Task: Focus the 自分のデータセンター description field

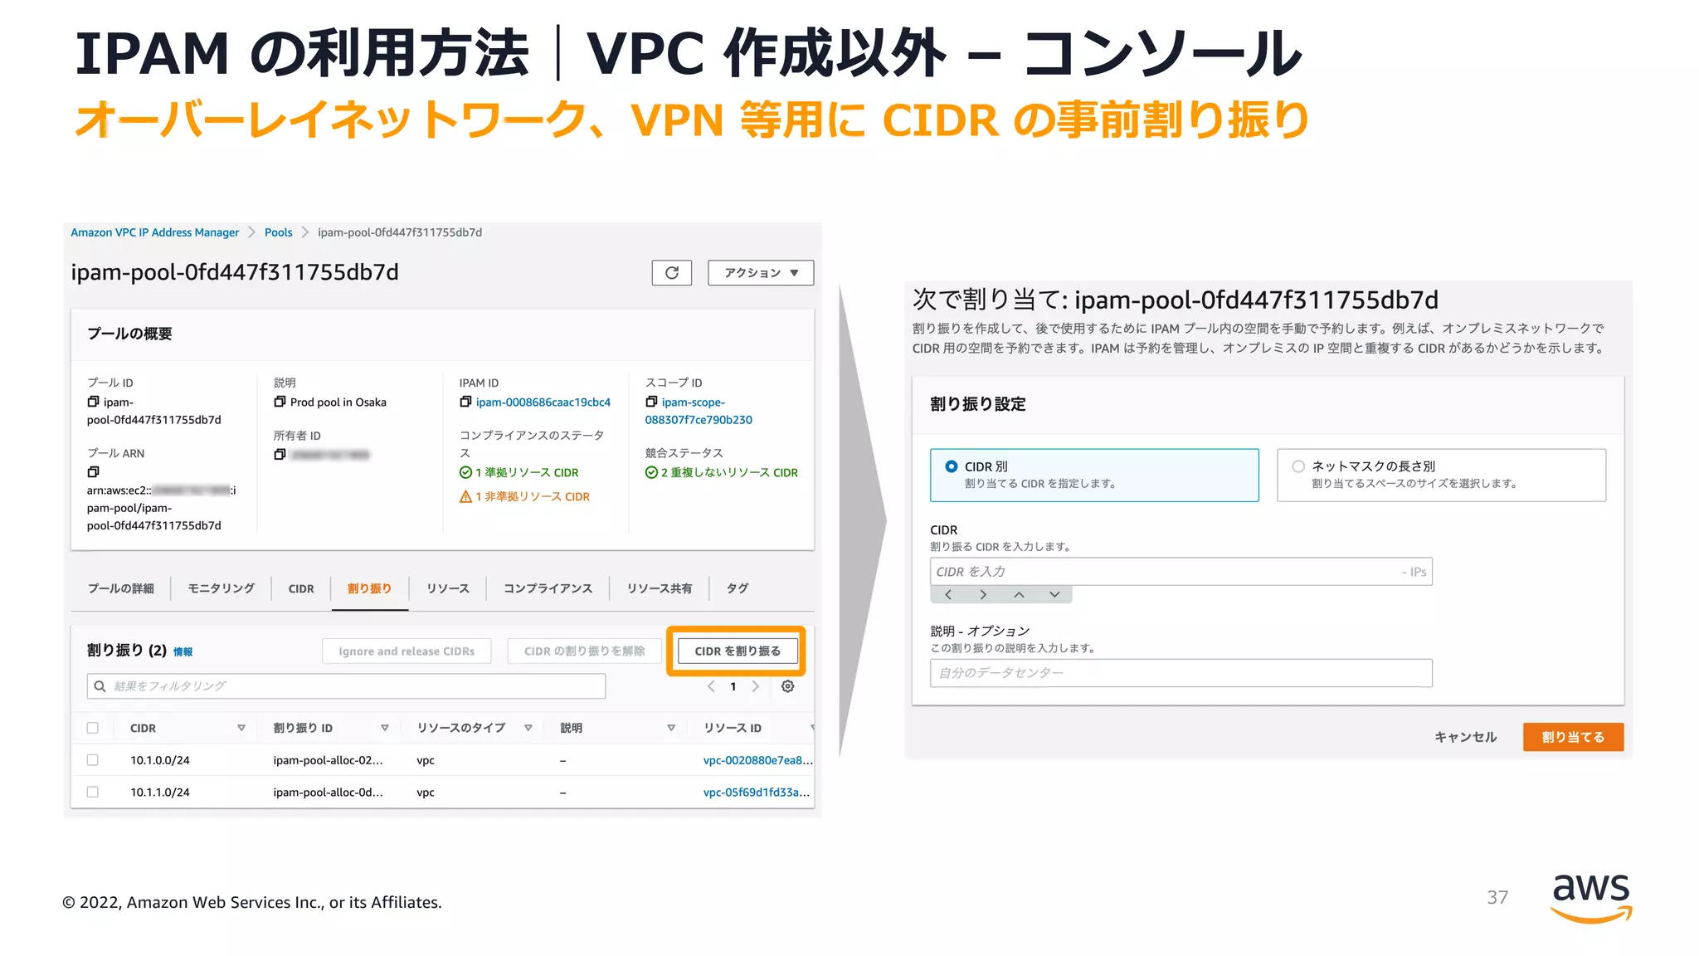Action: pyautogui.click(x=1181, y=673)
